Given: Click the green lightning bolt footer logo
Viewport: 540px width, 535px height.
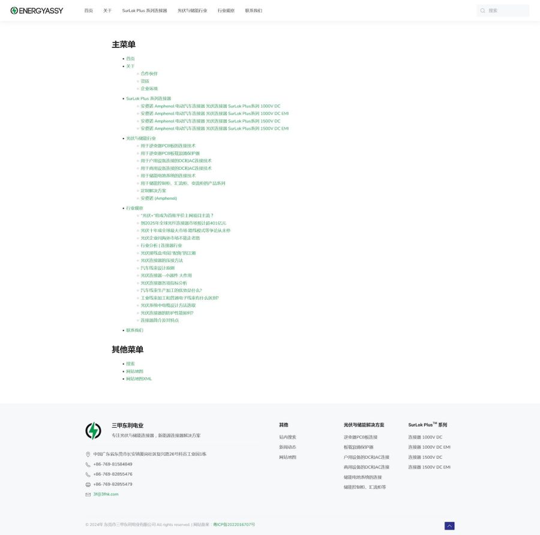Looking at the screenshot, I should click(x=93, y=430).
